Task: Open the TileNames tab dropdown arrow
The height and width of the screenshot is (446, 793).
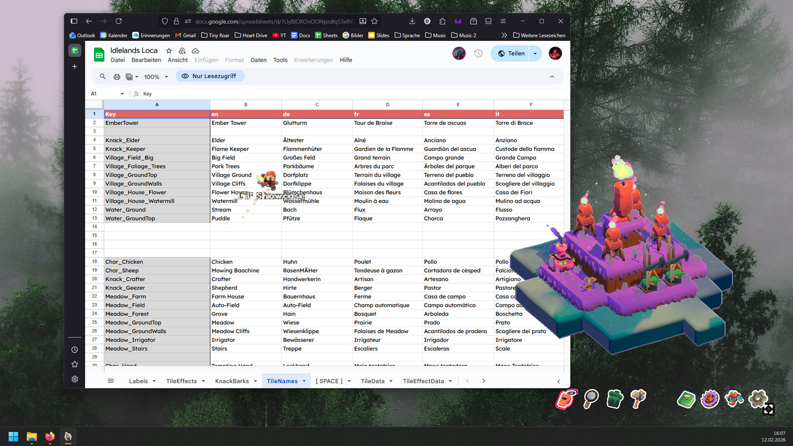Action: pyautogui.click(x=304, y=381)
